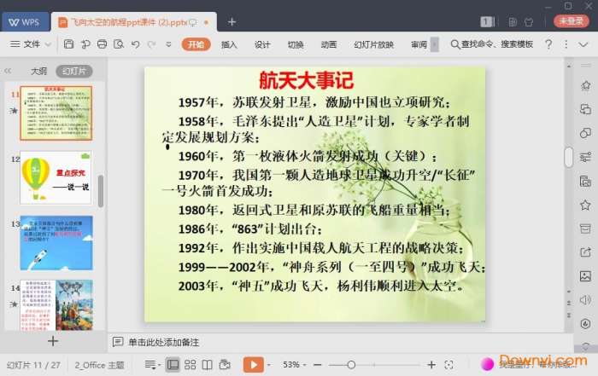Click the zoom slider handle
This screenshot has width=598, height=376.
tap(351, 365)
